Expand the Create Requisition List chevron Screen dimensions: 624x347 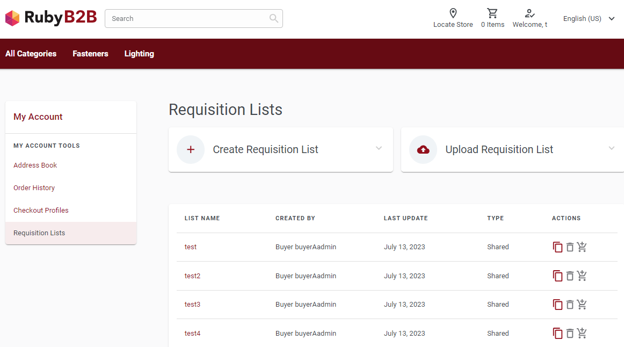[x=379, y=148]
